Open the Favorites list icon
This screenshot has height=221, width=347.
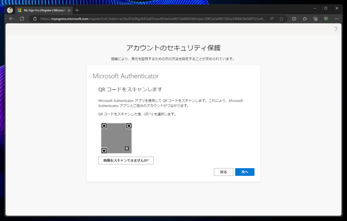point(305,19)
